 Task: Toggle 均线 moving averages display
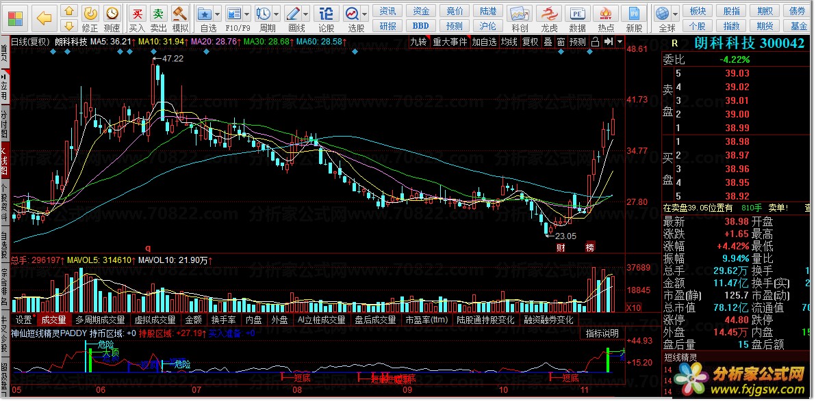tap(509, 42)
